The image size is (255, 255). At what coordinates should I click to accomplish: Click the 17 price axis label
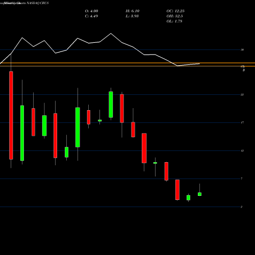click(x=242, y=122)
